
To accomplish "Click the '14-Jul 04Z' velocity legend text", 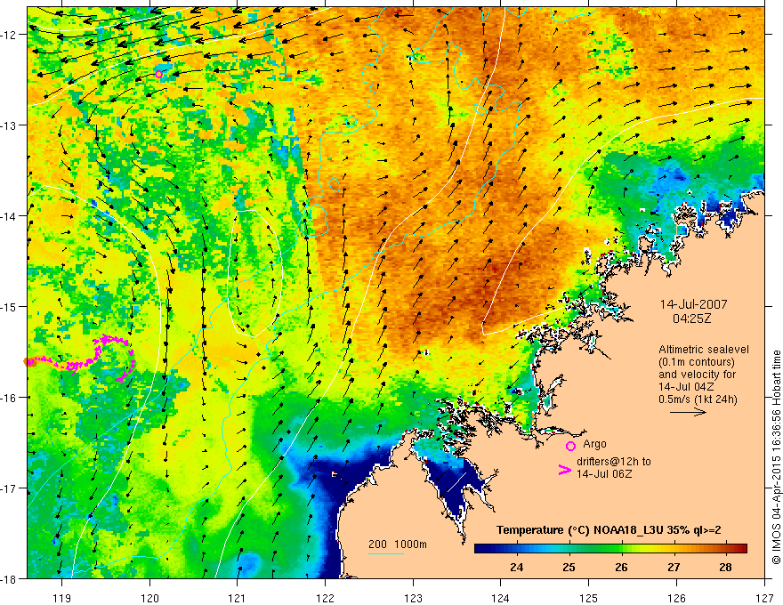I will click(686, 386).
